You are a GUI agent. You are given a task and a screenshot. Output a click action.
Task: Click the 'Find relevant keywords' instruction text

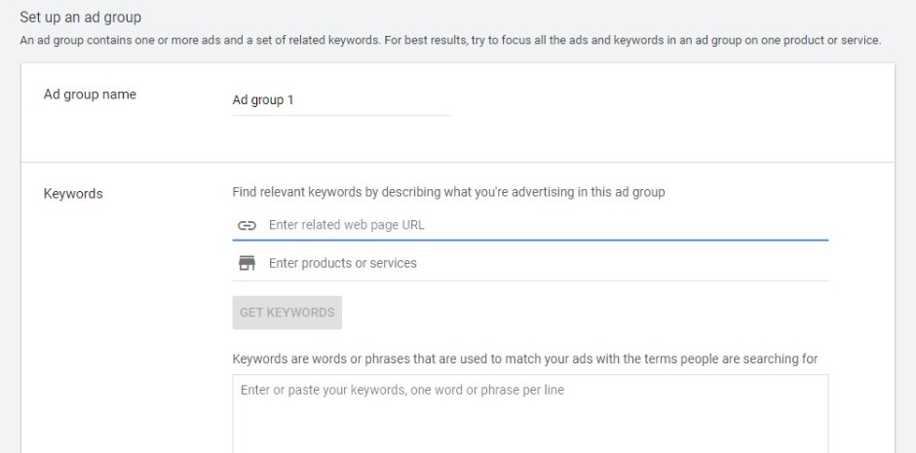click(x=448, y=192)
